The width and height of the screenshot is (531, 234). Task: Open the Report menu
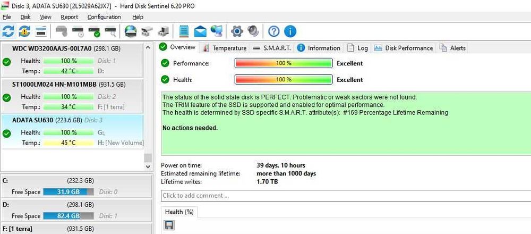[x=70, y=17]
